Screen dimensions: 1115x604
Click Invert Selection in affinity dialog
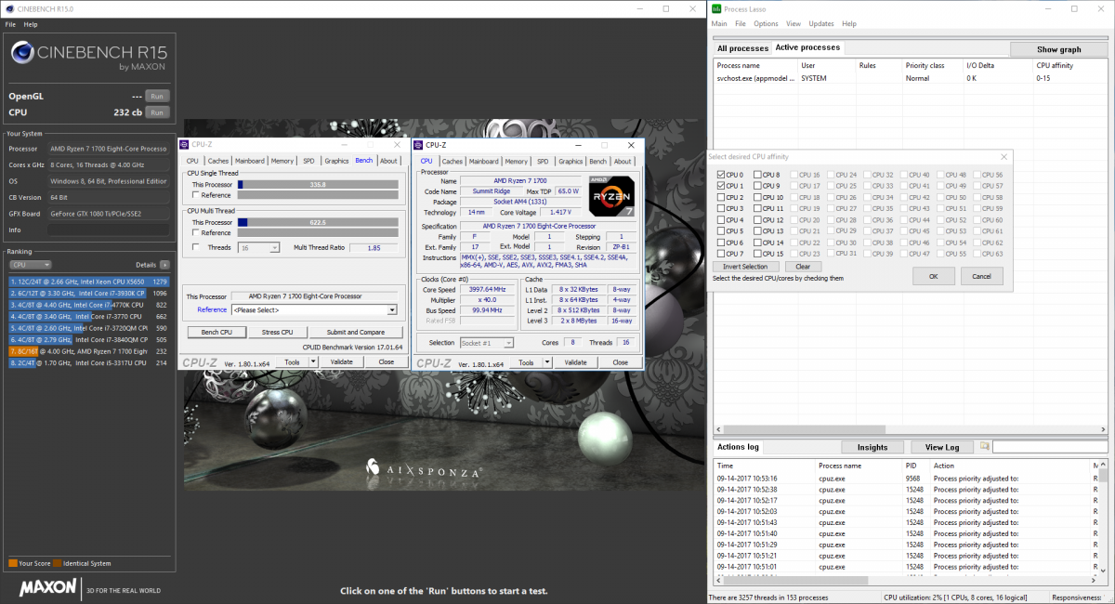[x=745, y=267]
